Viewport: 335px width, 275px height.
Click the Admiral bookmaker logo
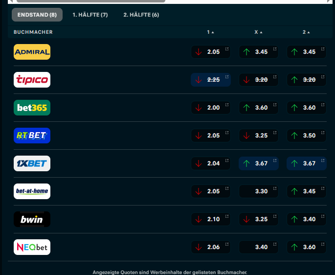[x=32, y=52]
